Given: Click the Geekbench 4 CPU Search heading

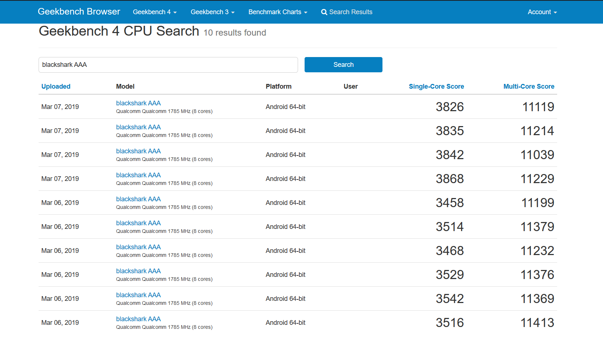Looking at the screenshot, I should point(119,31).
